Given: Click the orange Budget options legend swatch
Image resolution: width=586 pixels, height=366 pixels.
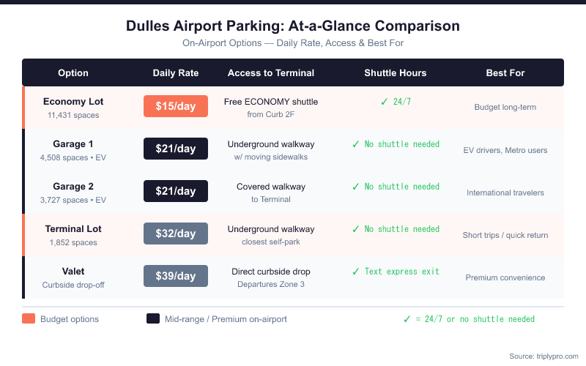Looking at the screenshot, I should click(x=29, y=318).
